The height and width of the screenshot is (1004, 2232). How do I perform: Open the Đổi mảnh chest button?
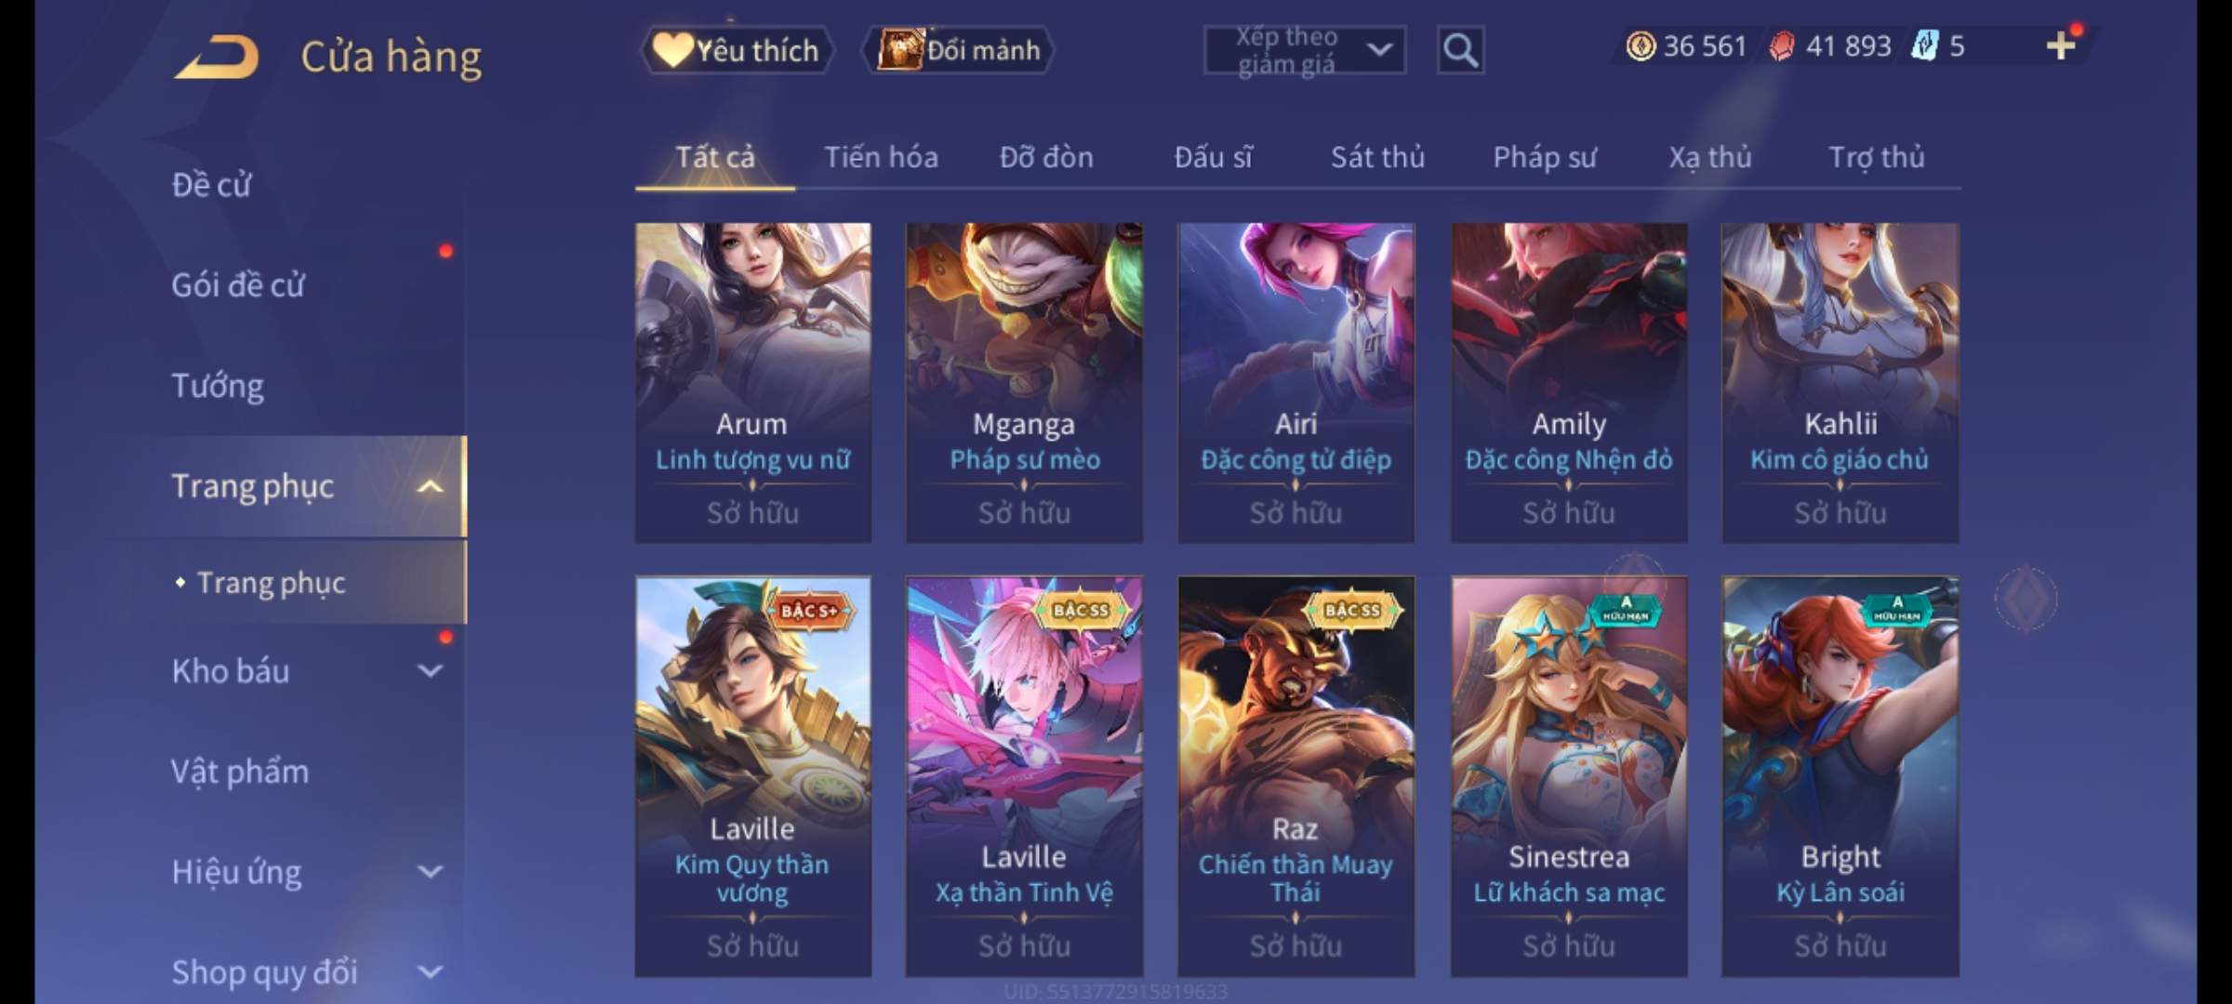coord(959,50)
